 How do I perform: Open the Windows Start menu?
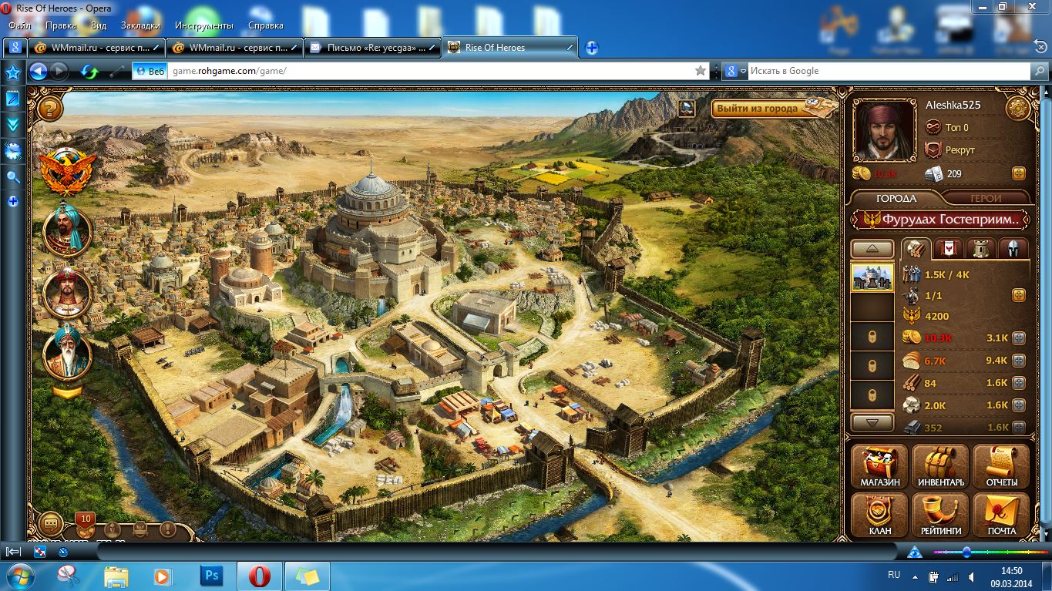[19, 576]
